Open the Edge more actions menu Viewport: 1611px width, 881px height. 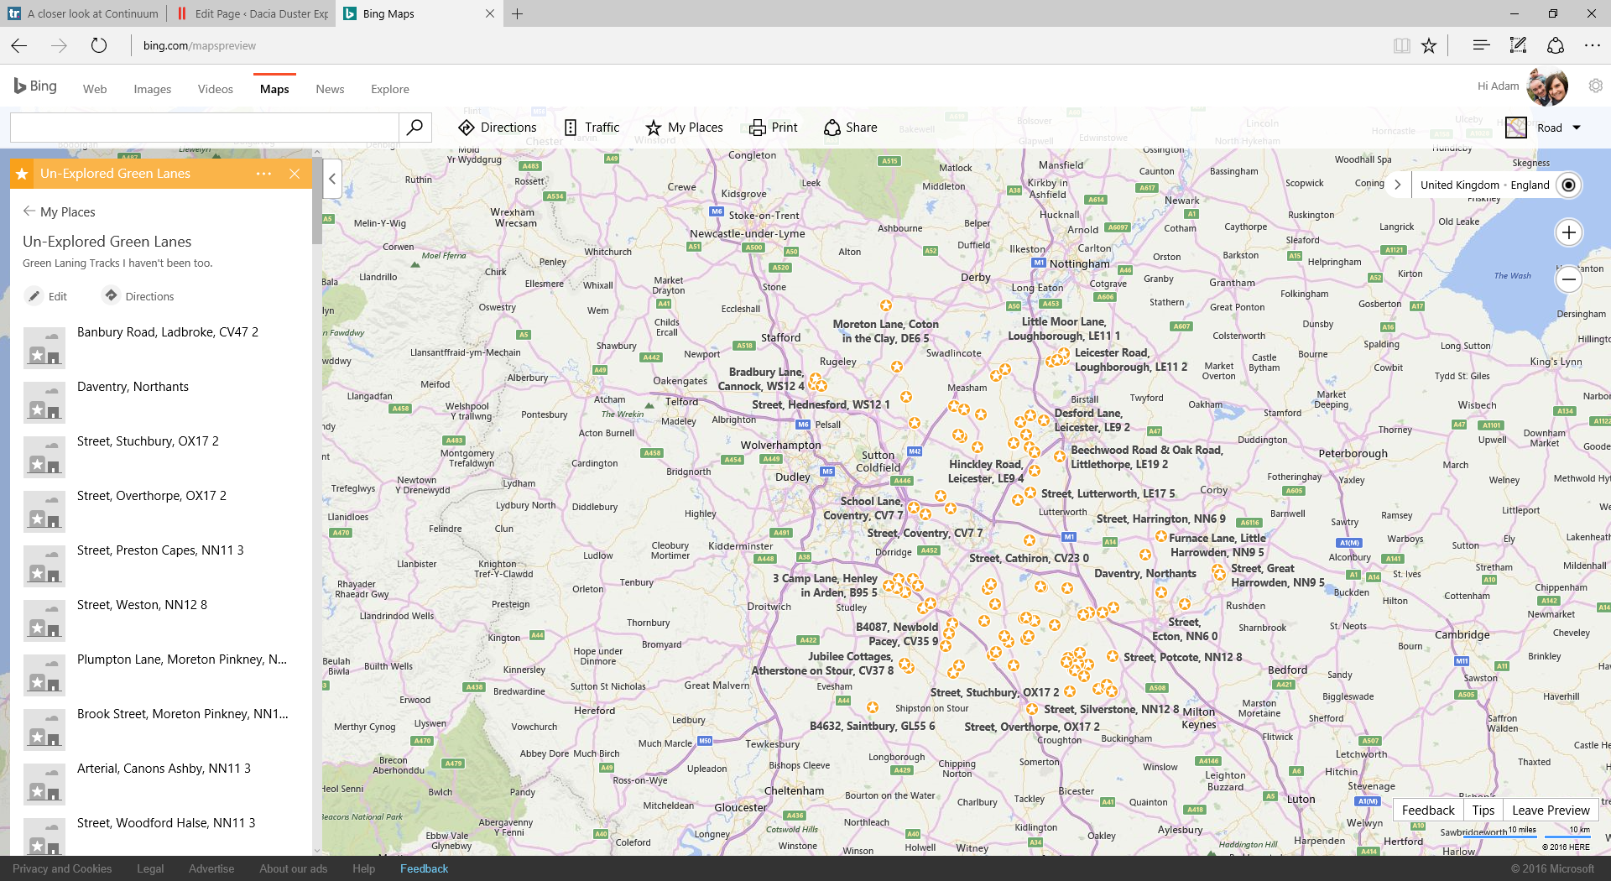pos(1592,45)
